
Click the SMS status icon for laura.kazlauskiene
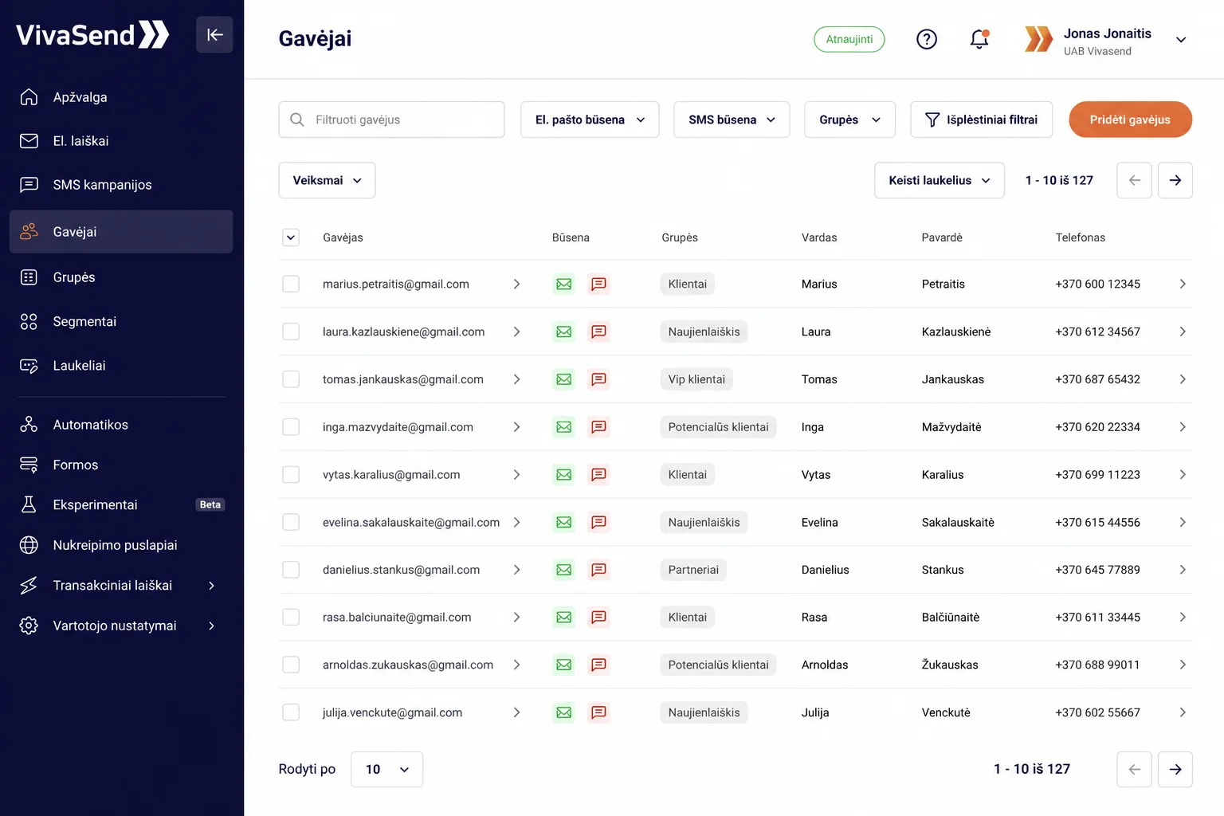point(598,331)
